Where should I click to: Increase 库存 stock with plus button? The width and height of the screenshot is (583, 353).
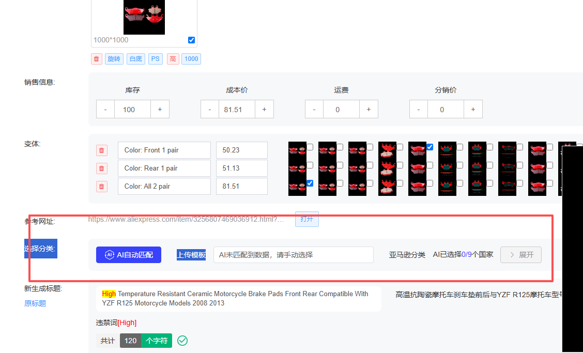[x=160, y=110]
